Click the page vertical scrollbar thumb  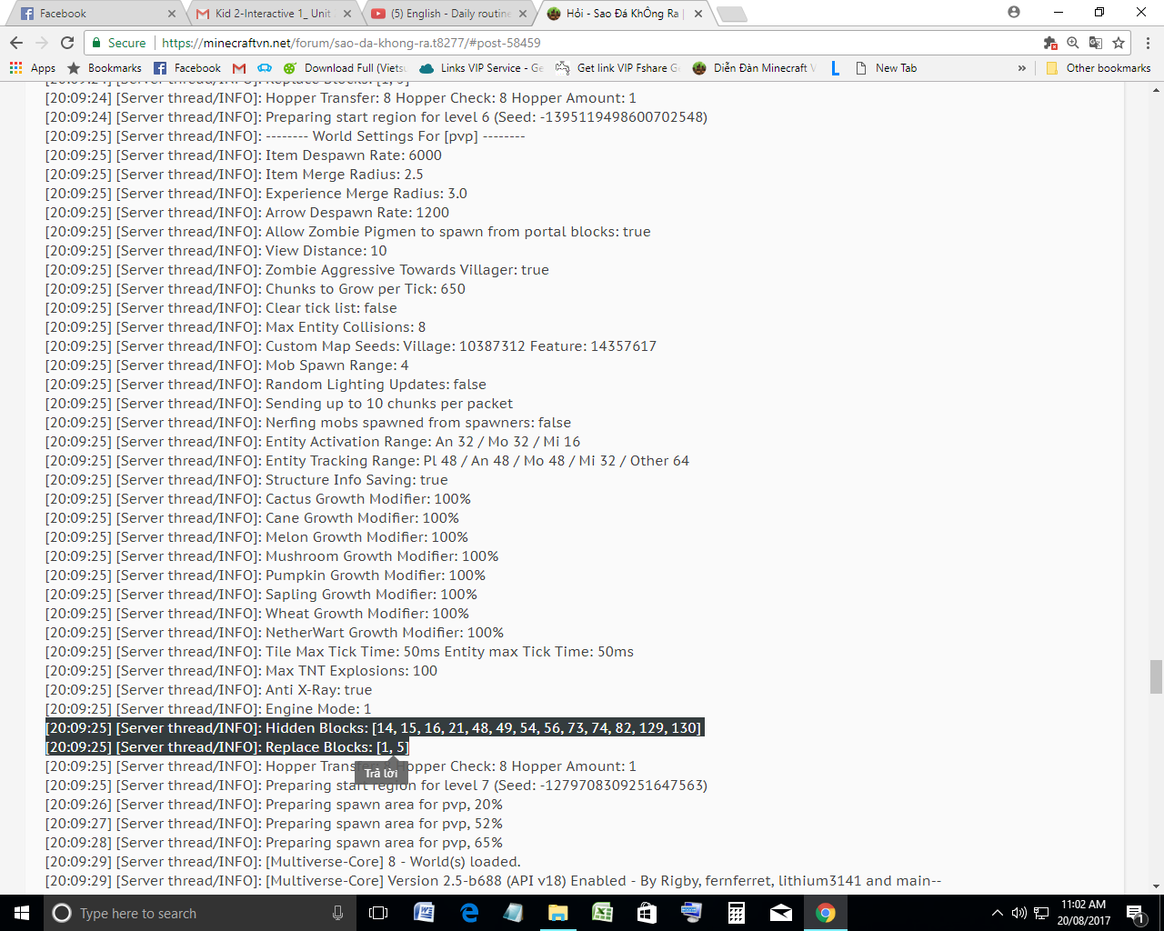tap(1156, 676)
